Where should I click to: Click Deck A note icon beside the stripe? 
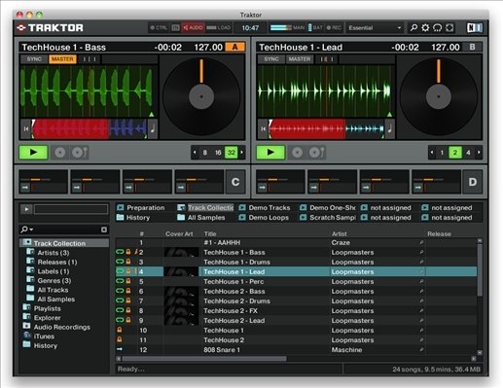pyautogui.click(x=153, y=128)
